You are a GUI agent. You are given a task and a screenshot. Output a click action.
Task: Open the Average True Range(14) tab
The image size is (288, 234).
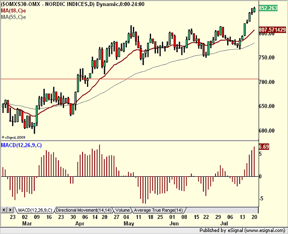pos(158,210)
